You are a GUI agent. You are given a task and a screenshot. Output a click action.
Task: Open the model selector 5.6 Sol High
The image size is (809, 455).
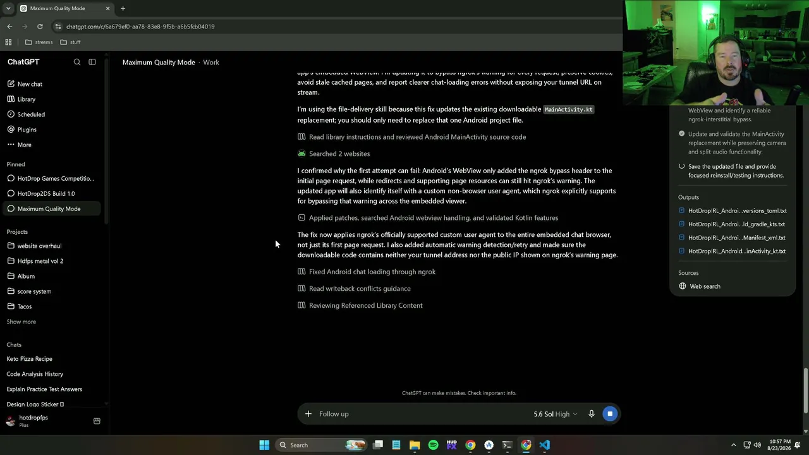tap(556, 414)
